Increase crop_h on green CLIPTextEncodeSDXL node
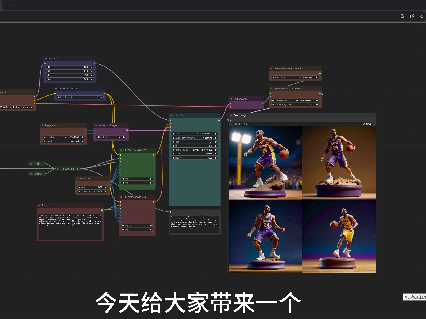Image resolution: width=426 pixels, height=319 pixels. (151, 183)
